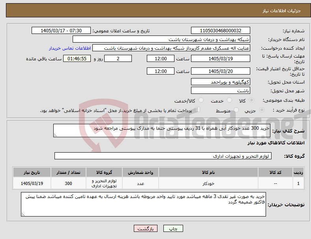Open اطلاعات تماس خریدار buyer contact link

click(70, 48)
